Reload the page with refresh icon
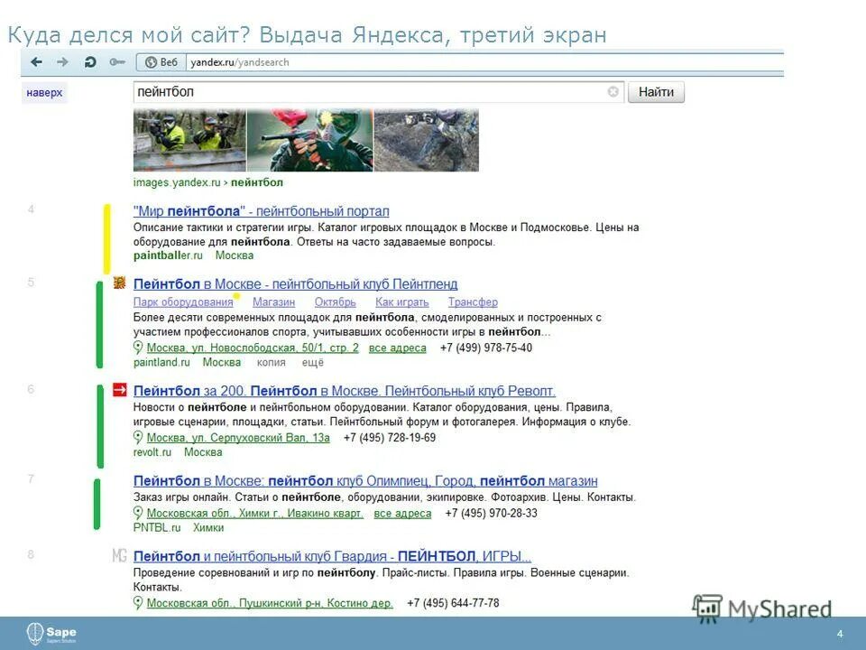 click(90, 62)
